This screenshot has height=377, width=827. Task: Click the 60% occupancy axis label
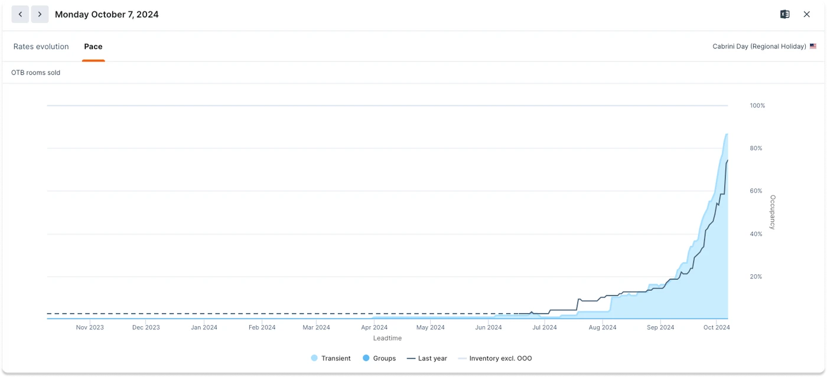(756, 191)
